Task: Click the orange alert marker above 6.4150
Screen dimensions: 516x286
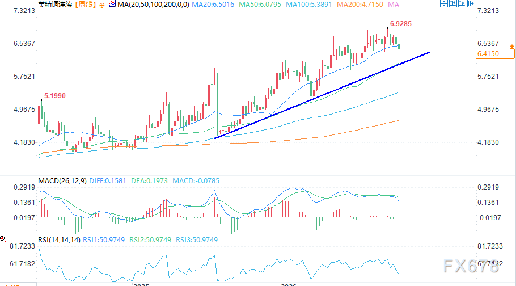Action: (511, 47)
